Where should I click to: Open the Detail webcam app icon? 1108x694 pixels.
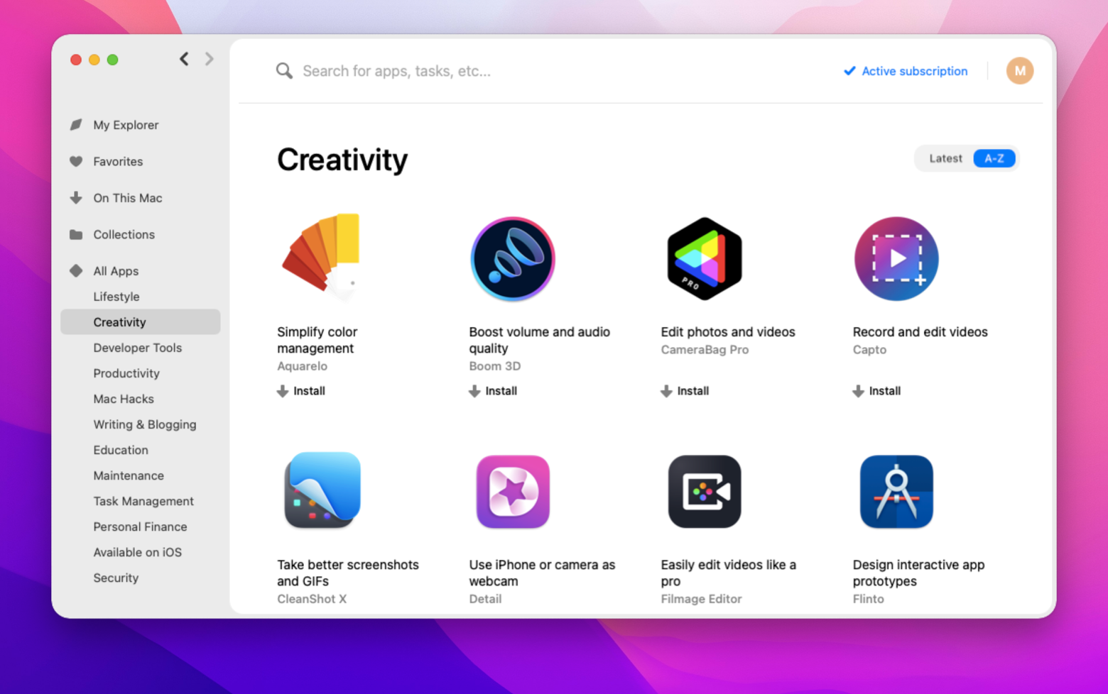click(513, 492)
